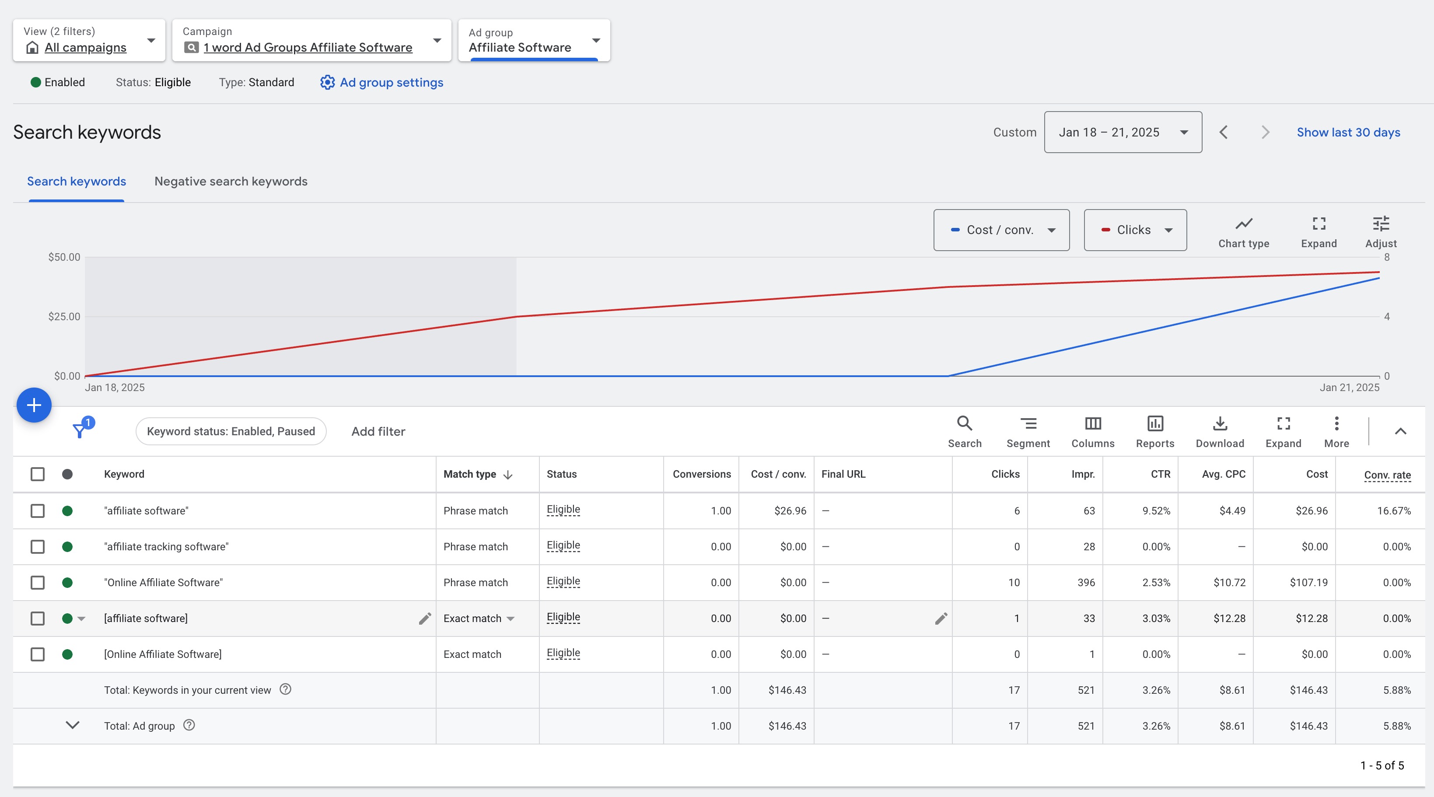Expand the Total: Ad group row chevron

point(72,725)
